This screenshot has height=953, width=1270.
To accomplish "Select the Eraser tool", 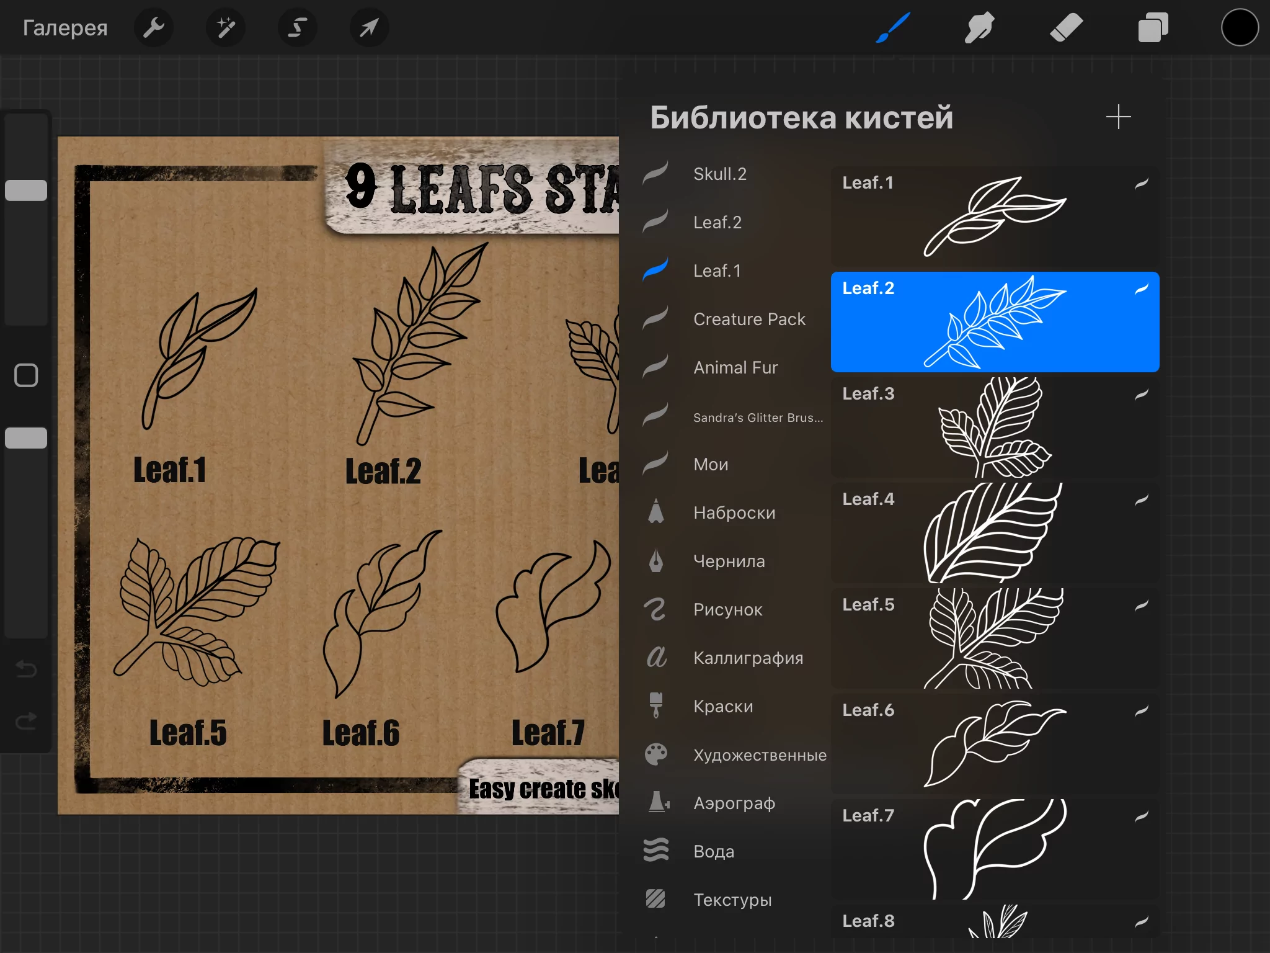I will [1067, 28].
